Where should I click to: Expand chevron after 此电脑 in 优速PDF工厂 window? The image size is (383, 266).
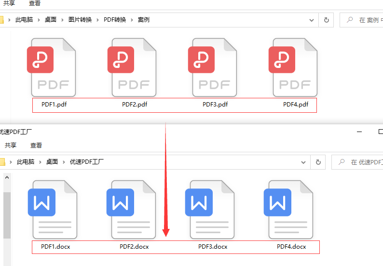(x=40, y=162)
